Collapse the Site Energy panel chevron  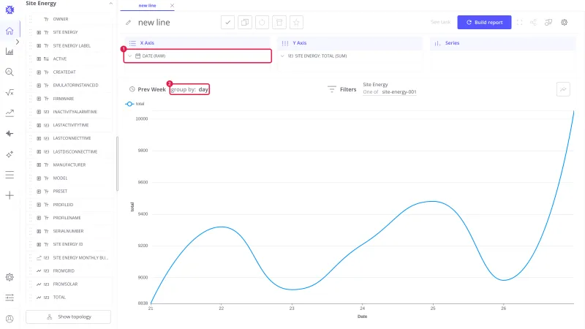click(x=110, y=4)
